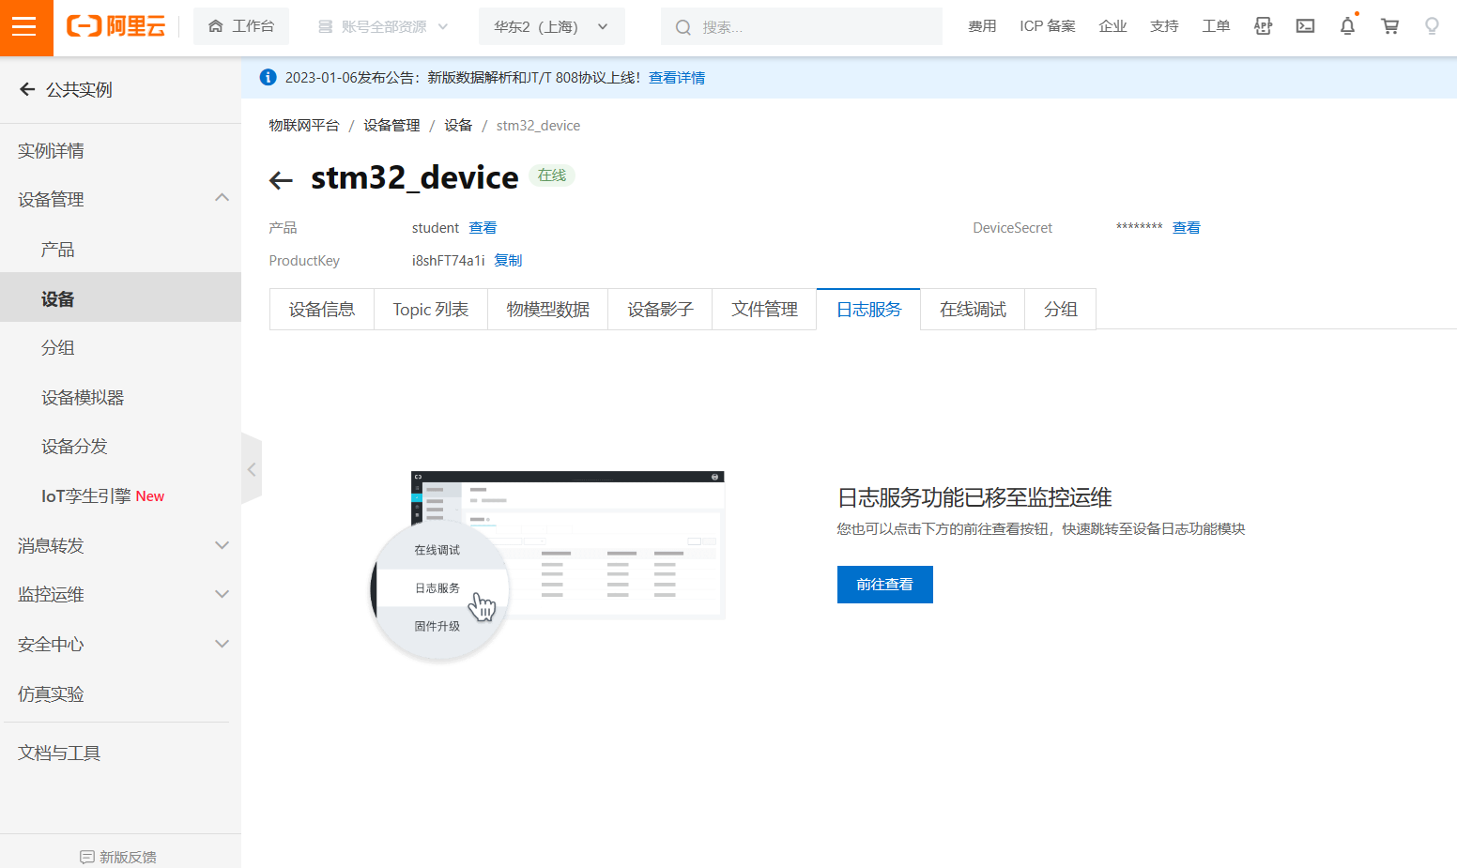
Task: Switch to the 文件管理 tab
Action: (x=764, y=310)
